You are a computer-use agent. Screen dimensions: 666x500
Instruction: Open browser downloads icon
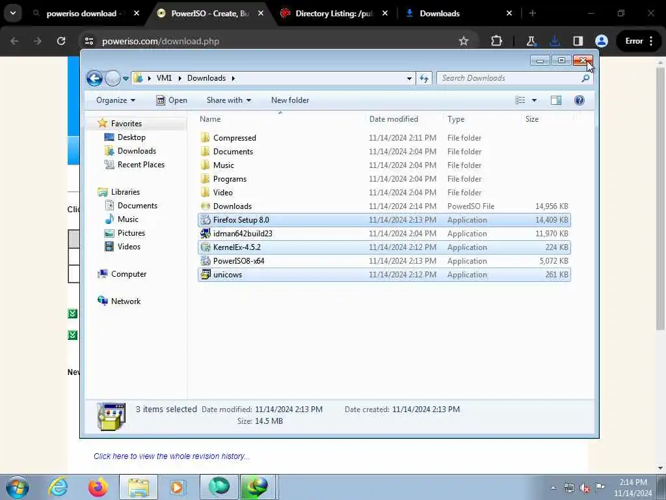pos(554,41)
